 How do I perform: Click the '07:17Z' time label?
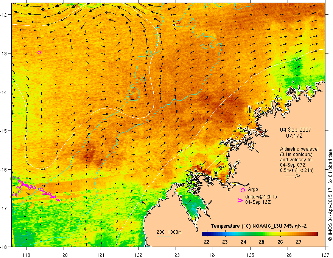pos(294,136)
